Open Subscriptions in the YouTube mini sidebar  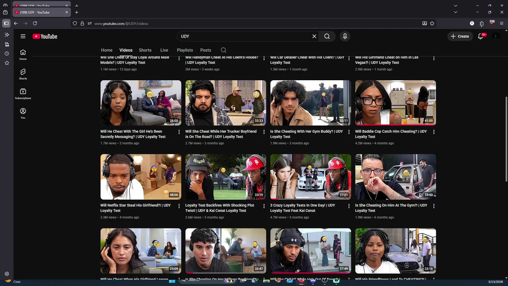(x=23, y=94)
